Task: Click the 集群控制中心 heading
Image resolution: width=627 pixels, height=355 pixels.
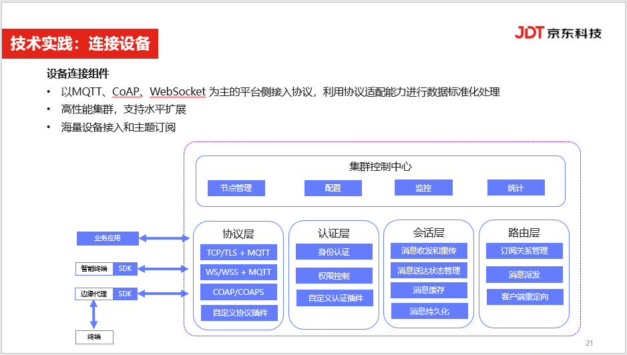Action: click(x=380, y=166)
